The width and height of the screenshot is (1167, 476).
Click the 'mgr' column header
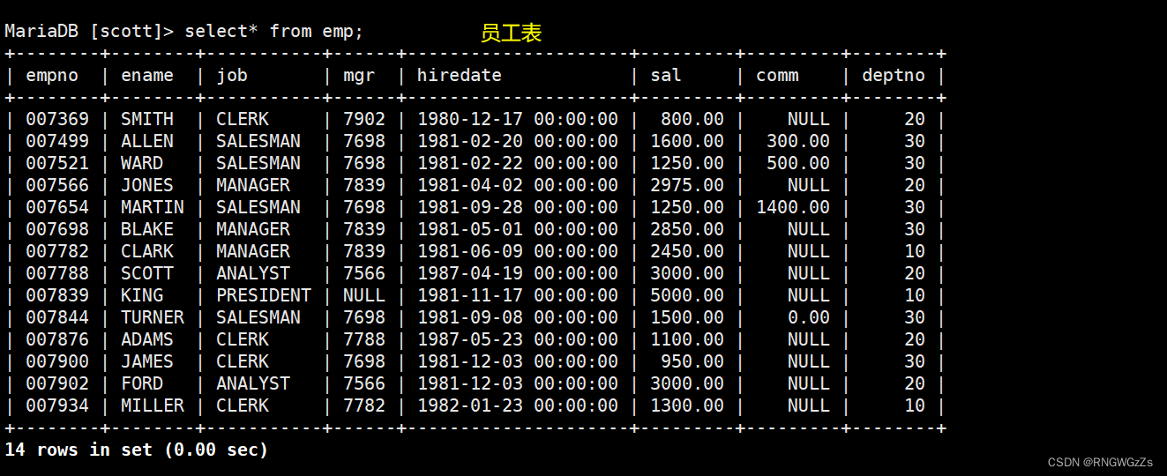(359, 76)
